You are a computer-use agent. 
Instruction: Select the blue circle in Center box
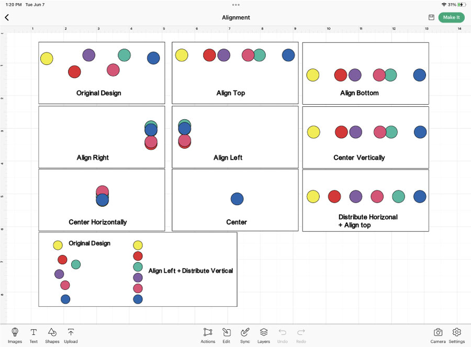(x=237, y=199)
